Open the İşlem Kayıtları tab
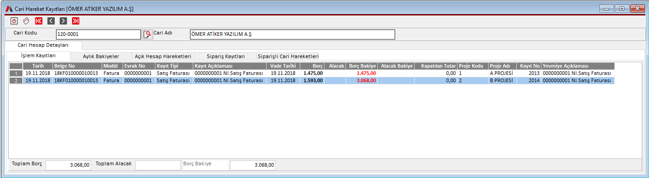The height and width of the screenshot is (178, 649). [39, 55]
